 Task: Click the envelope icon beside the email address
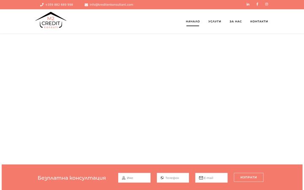point(86,5)
